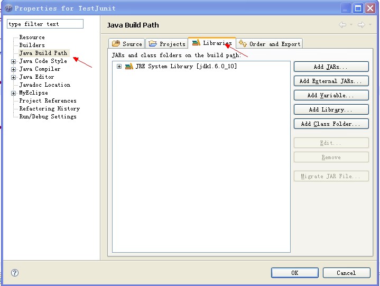
Task: Close the Properties for TestJunit window
Action: pyautogui.click(x=370, y=8)
